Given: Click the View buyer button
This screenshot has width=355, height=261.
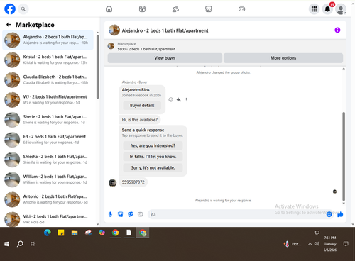Looking at the screenshot, I should pyautogui.click(x=165, y=58).
